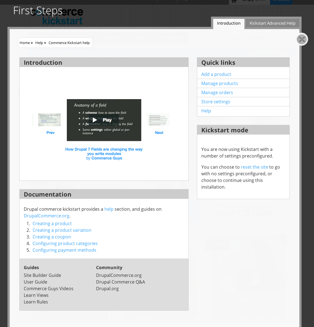Viewport: 314px width, 327px height.
Task: Visit DrupalCommerce.org from the Documentation text
Action: tap(46, 216)
